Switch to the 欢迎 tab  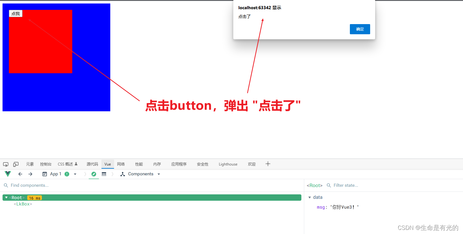252,164
